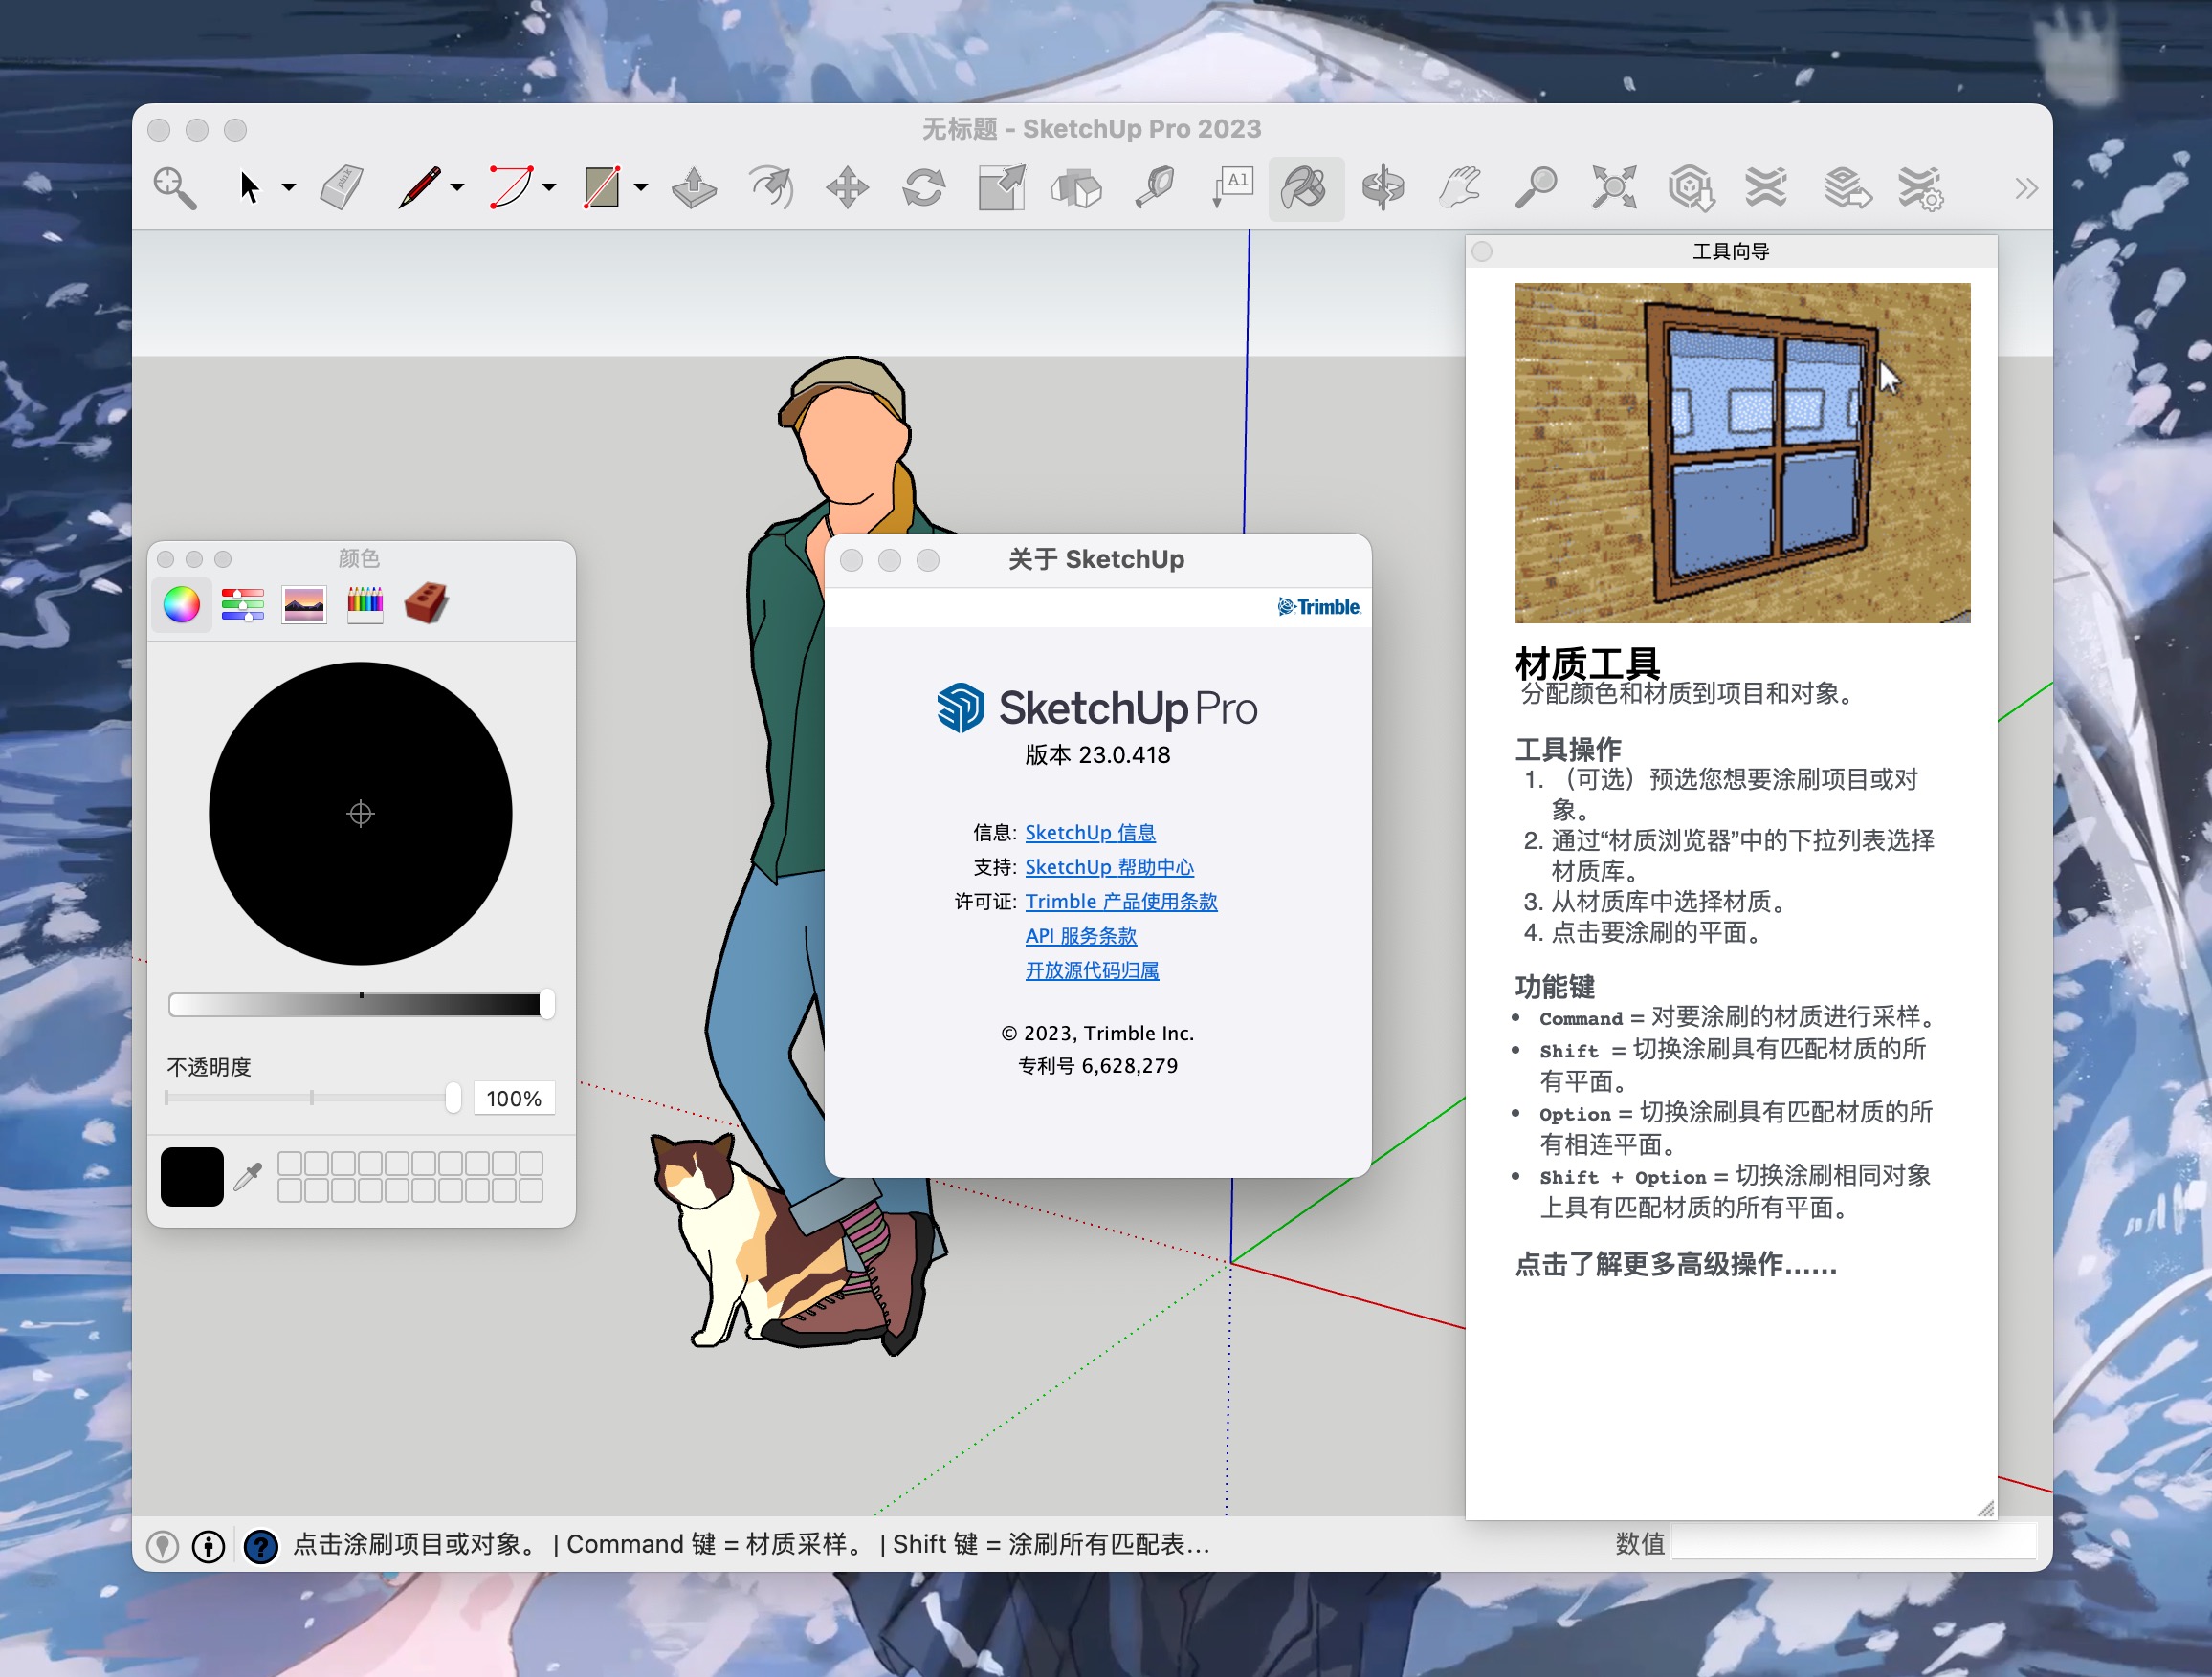Open SketchUp 帮助中心 link
The height and width of the screenshot is (1677, 2212).
pyautogui.click(x=1109, y=867)
